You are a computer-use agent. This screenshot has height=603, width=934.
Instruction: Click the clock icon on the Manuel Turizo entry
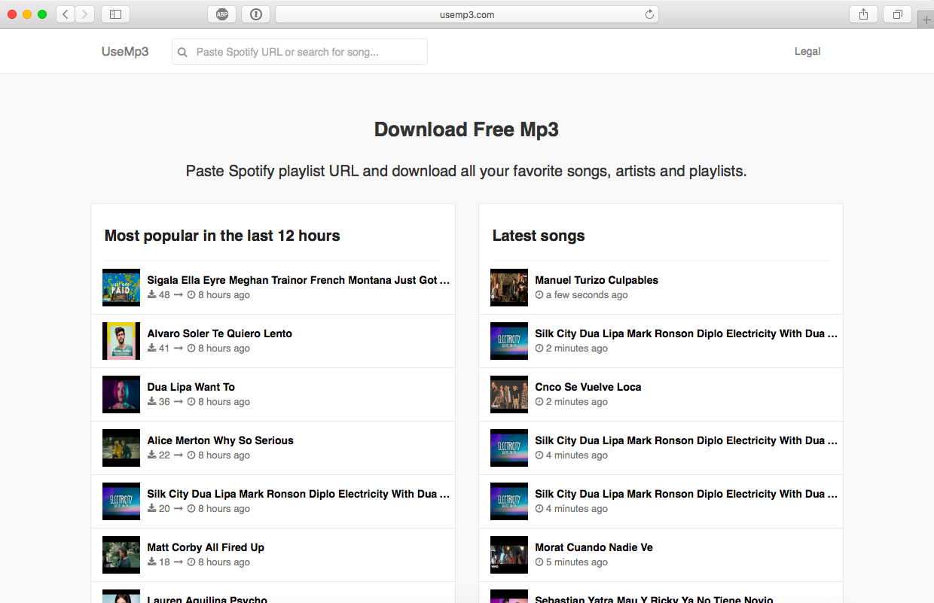coord(540,295)
